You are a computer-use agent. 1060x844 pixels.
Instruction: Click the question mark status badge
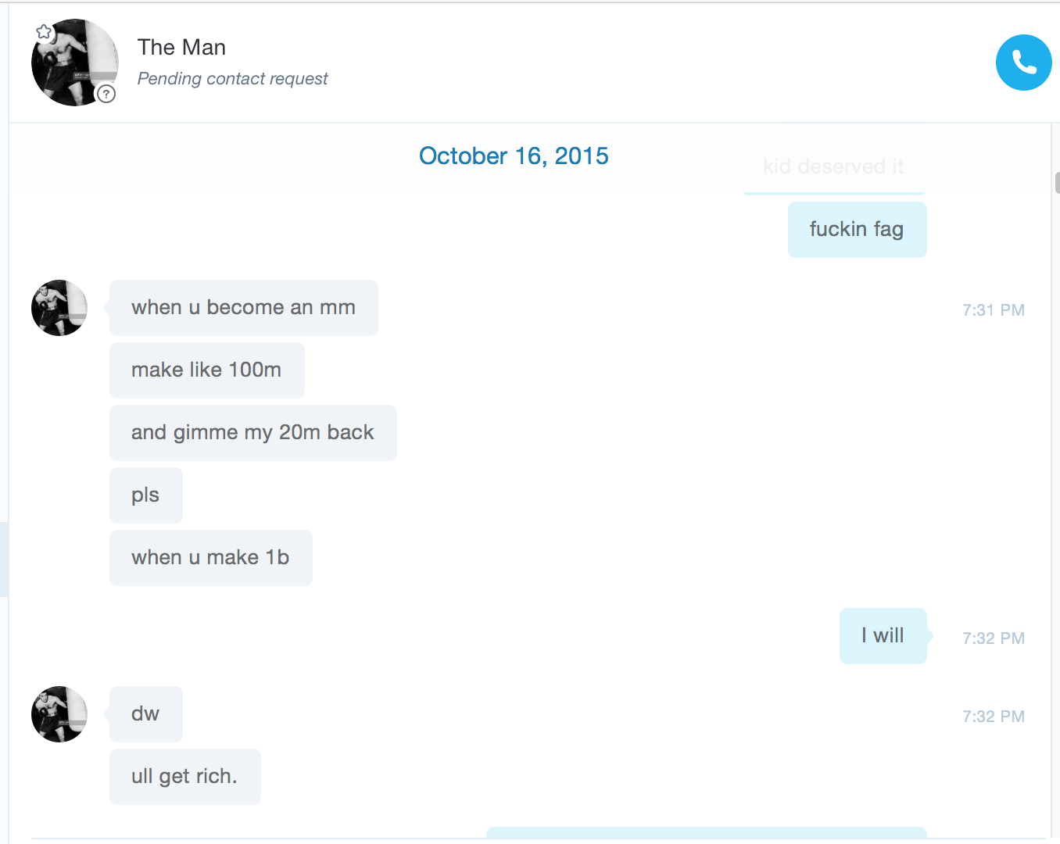coord(106,94)
